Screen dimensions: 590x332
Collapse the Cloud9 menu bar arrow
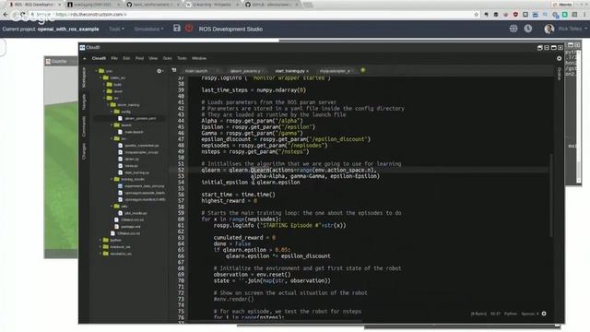point(84,58)
